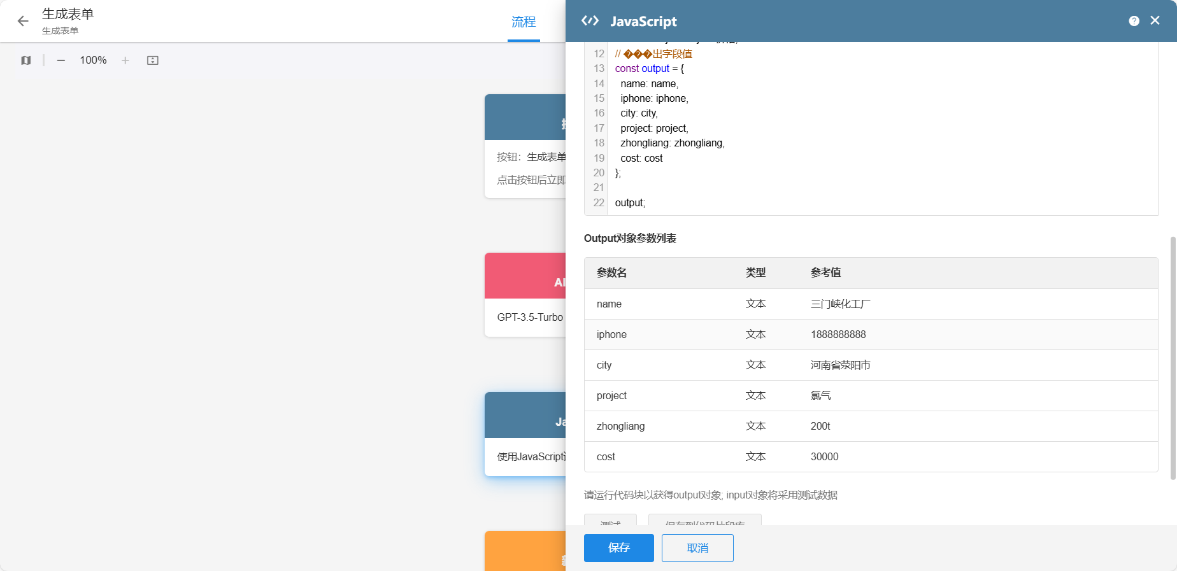The height and width of the screenshot is (571, 1177).
Task: Click the back arrow next to 生成表单
Action: pyautogui.click(x=23, y=21)
